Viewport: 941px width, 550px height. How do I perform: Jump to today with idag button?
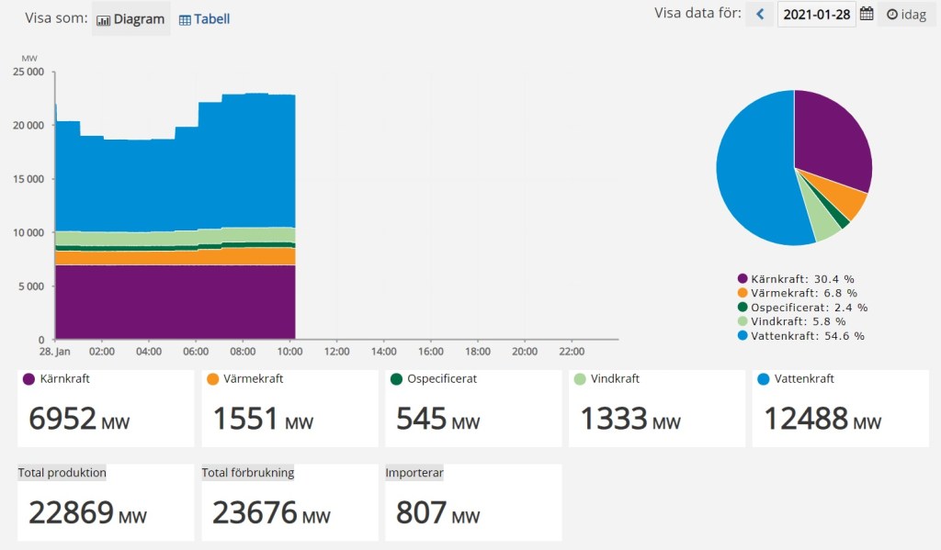click(x=906, y=15)
